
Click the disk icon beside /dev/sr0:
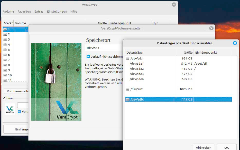point(127,89)
